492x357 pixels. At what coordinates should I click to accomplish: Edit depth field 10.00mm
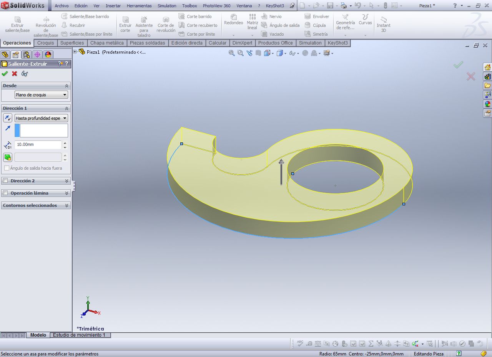[38, 145]
